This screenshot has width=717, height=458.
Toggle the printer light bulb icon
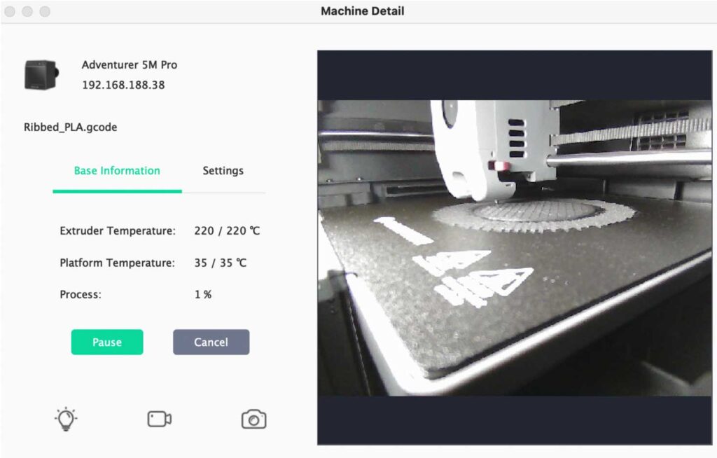(66, 419)
